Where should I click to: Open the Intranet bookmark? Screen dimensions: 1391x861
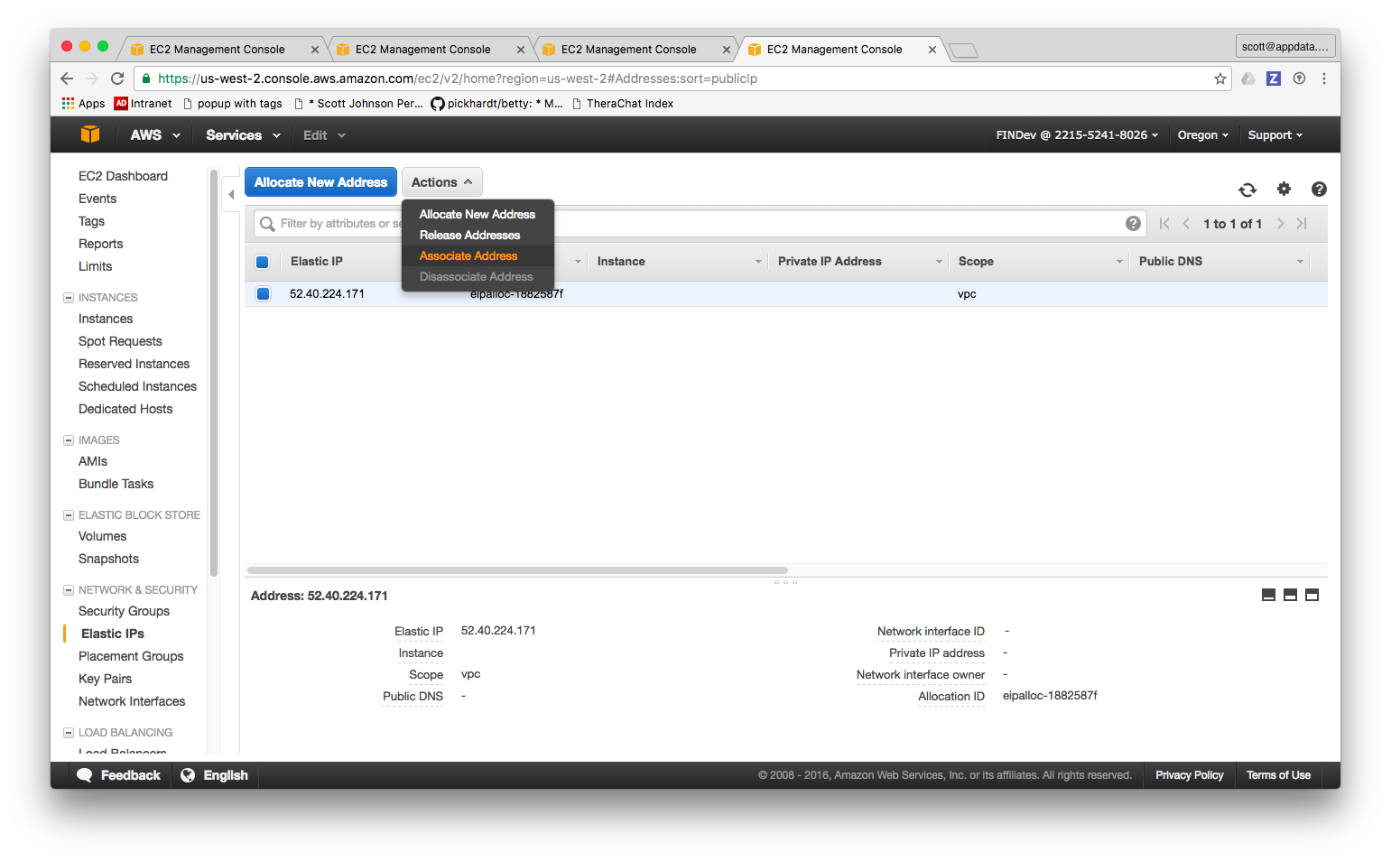click(x=143, y=104)
